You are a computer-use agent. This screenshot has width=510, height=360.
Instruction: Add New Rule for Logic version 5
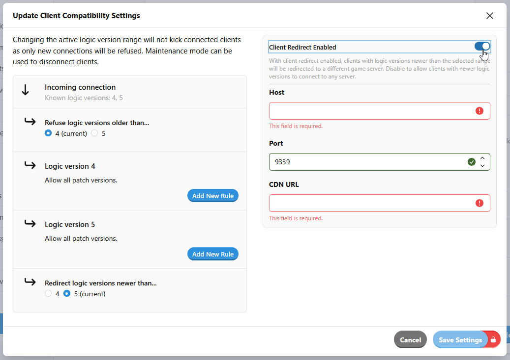pyautogui.click(x=212, y=254)
